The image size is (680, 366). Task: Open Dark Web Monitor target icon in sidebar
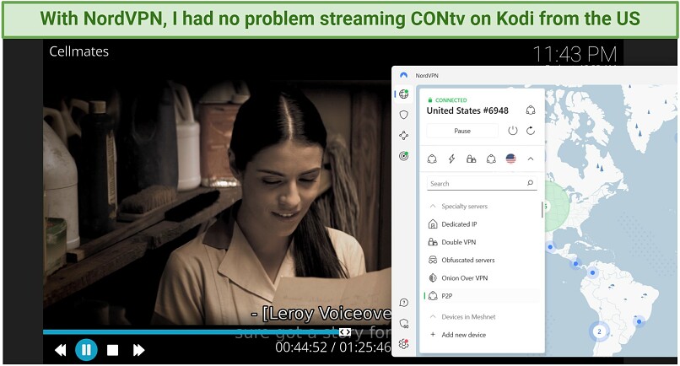(404, 156)
